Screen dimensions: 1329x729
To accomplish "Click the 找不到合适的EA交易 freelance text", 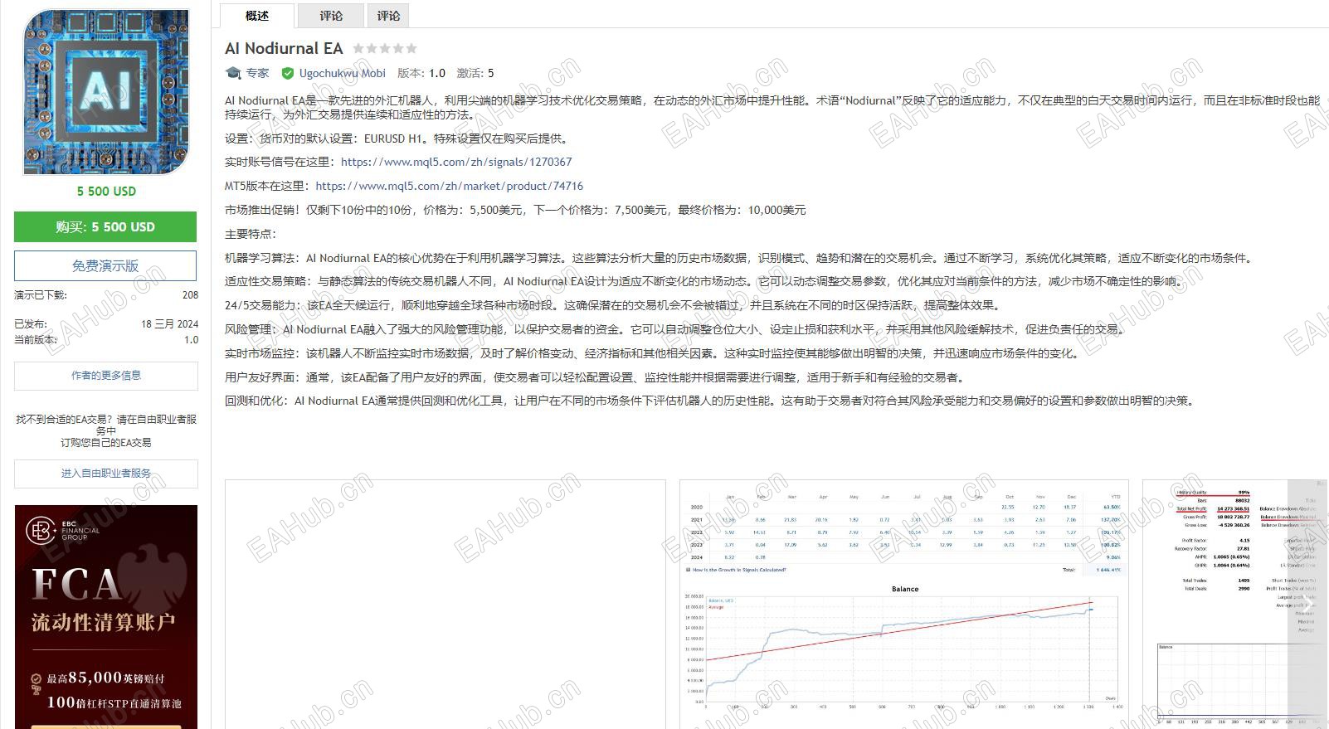I will [106, 430].
